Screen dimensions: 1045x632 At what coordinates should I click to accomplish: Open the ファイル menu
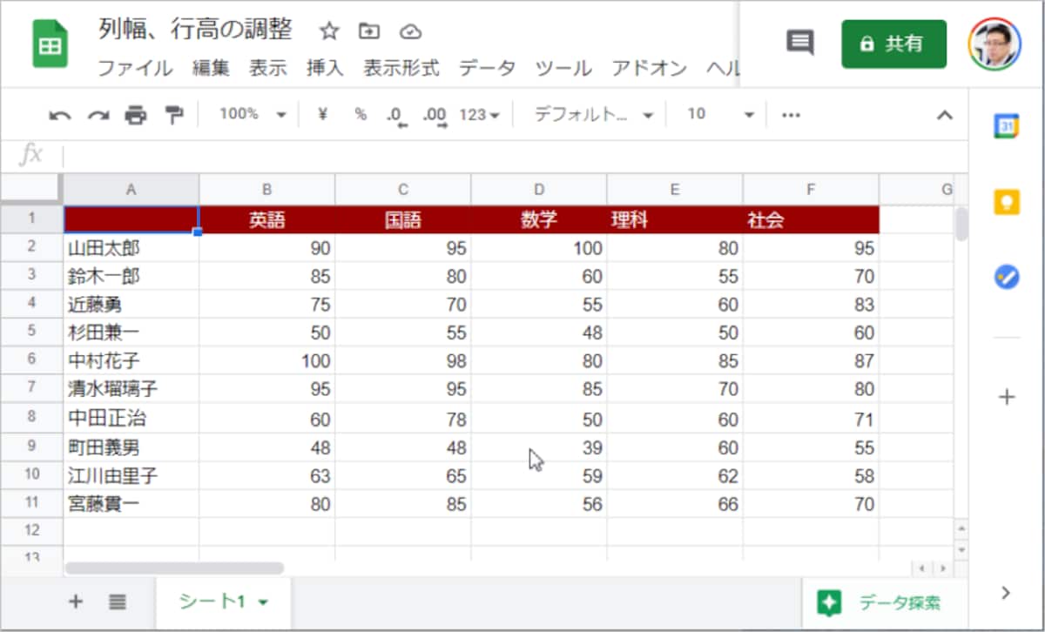(135, 68)
